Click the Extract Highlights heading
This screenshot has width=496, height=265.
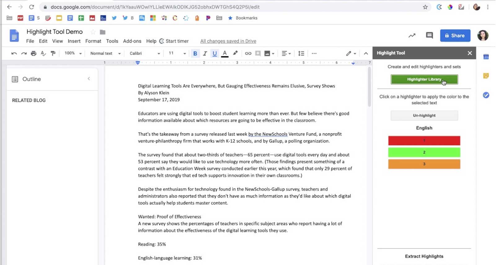(x=424, y=256)
